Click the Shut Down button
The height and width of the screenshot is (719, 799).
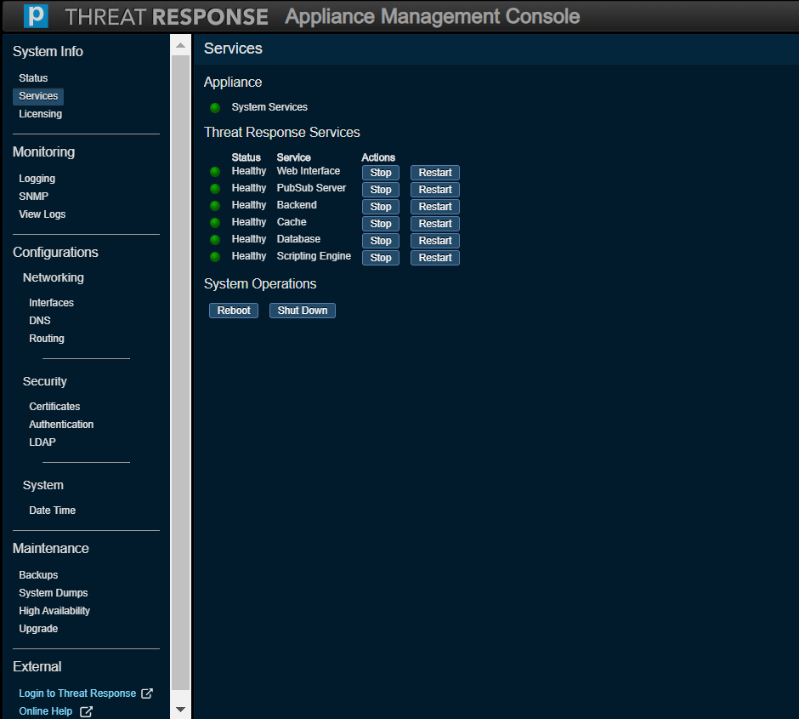click(x=302, y=310)
